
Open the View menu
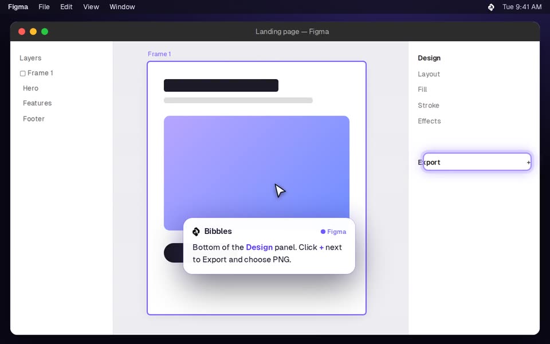tap(91, 7)
